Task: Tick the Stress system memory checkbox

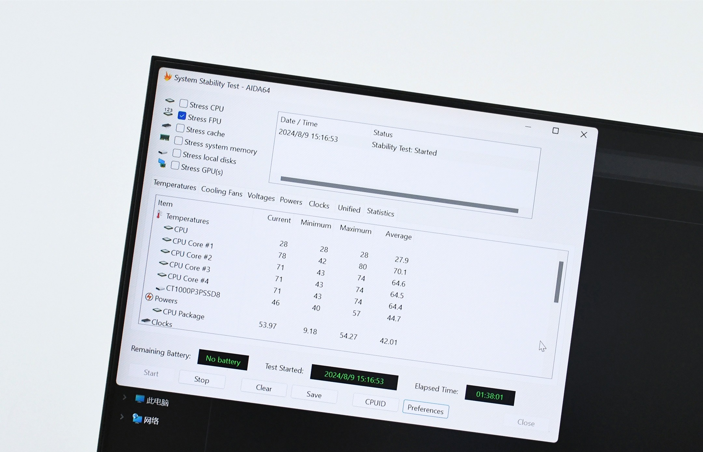Action: click(178, 141)
